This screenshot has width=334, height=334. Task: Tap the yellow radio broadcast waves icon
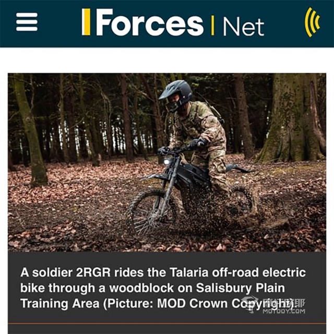click(x=313, y=22)
